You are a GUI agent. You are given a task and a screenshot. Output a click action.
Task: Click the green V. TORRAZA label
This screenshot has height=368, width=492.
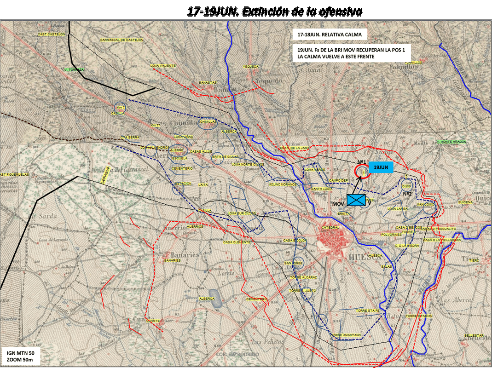[74, 69]
